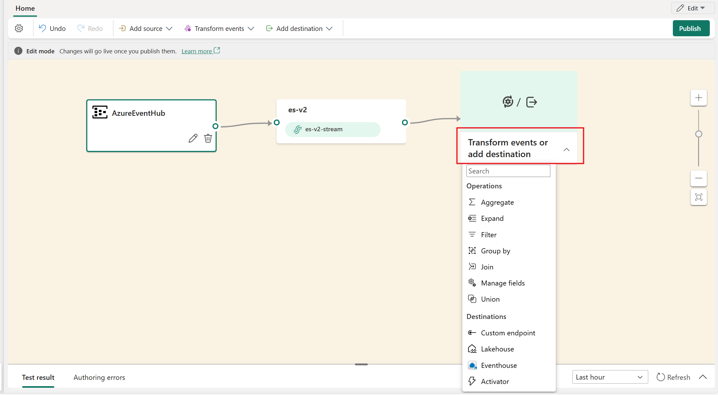The width and height of the screenshot is (718, 395).
Task: Click the Group by operation icon
Action: (x=471, y=251)
